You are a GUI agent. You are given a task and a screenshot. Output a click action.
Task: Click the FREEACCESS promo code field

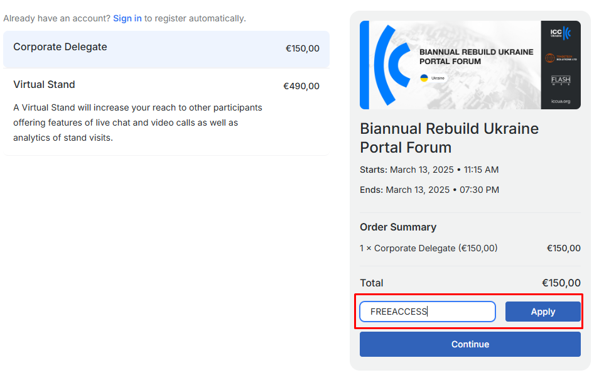point(428,312)
